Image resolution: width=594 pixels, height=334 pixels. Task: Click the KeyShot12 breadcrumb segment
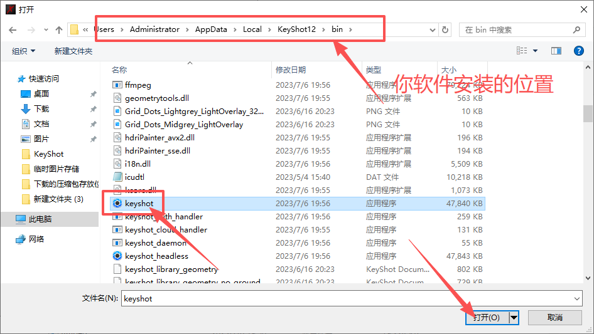296,29
